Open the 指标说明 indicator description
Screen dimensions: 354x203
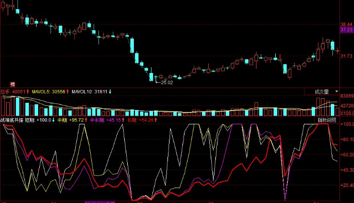point(327,120)
